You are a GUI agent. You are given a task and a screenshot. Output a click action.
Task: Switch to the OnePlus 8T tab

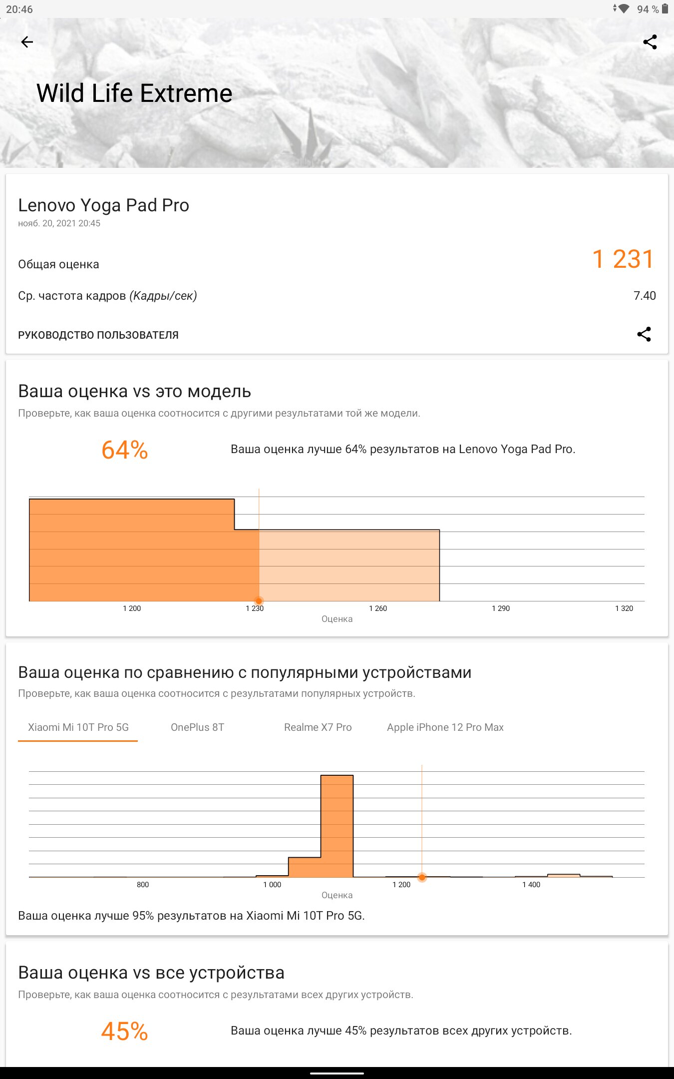click(x=197, y=727)
